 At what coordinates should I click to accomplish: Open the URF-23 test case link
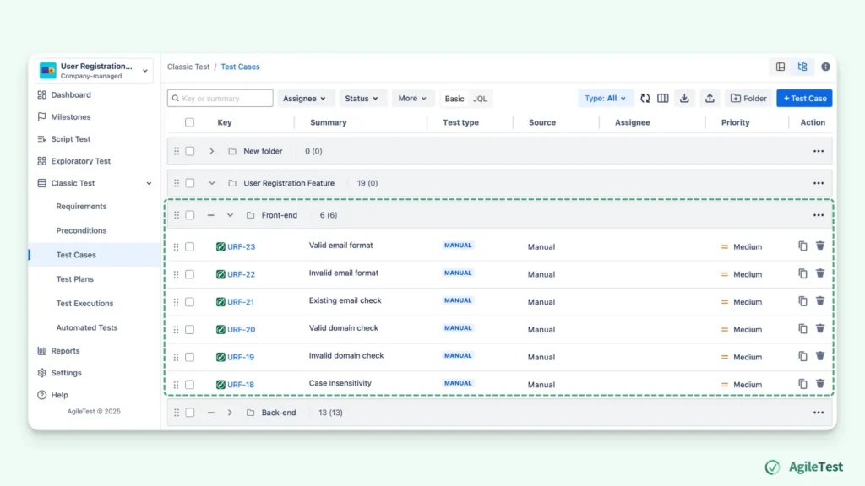[x=241, y=247]
